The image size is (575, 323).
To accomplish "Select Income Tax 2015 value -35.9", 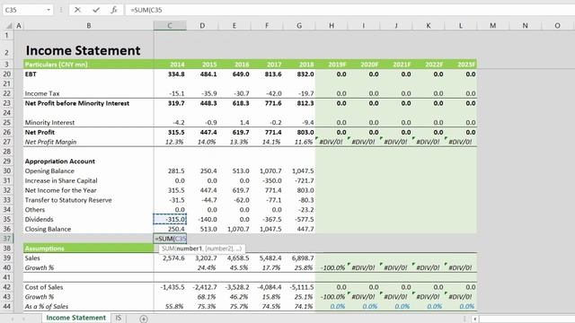I will (202, 93).
